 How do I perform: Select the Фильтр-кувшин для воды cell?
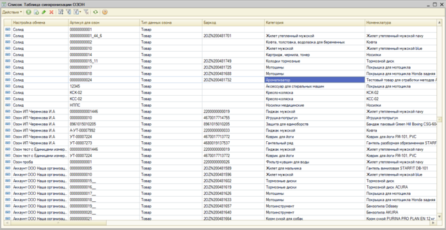pos(315,162)
